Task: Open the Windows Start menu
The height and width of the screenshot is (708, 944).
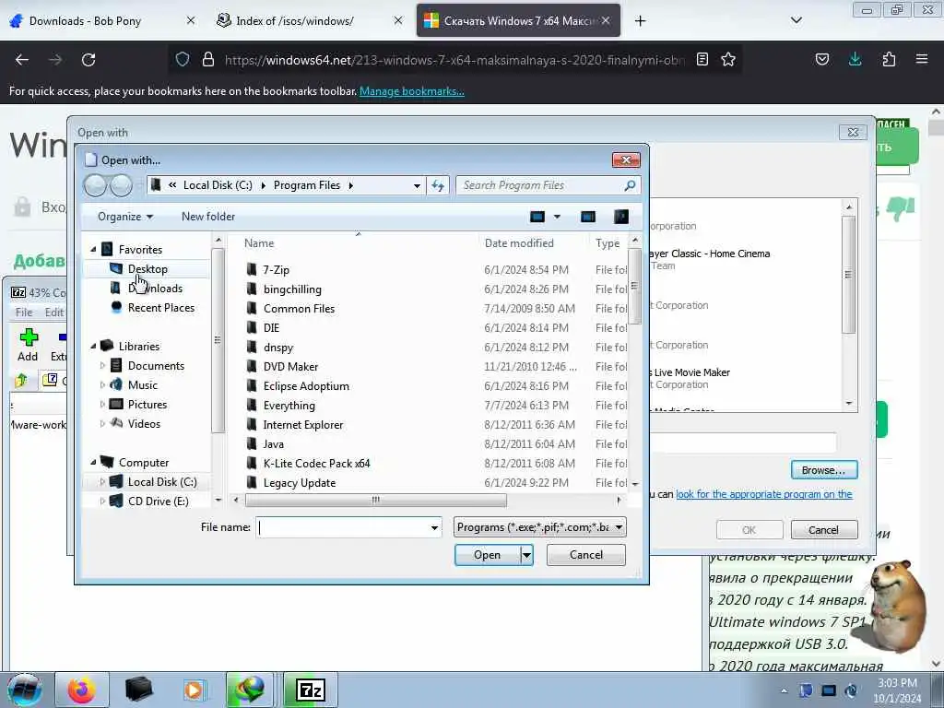Action: 24,690
